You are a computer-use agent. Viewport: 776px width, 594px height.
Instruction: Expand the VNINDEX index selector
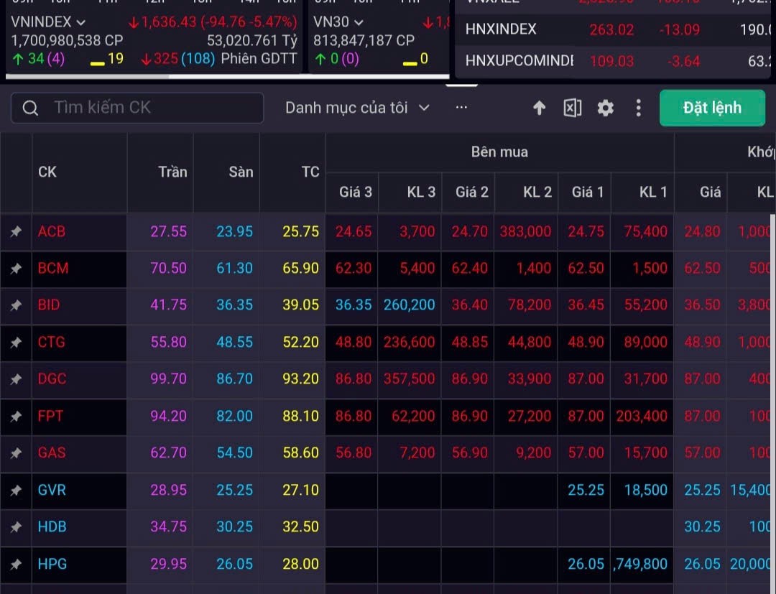pos(48,22)
